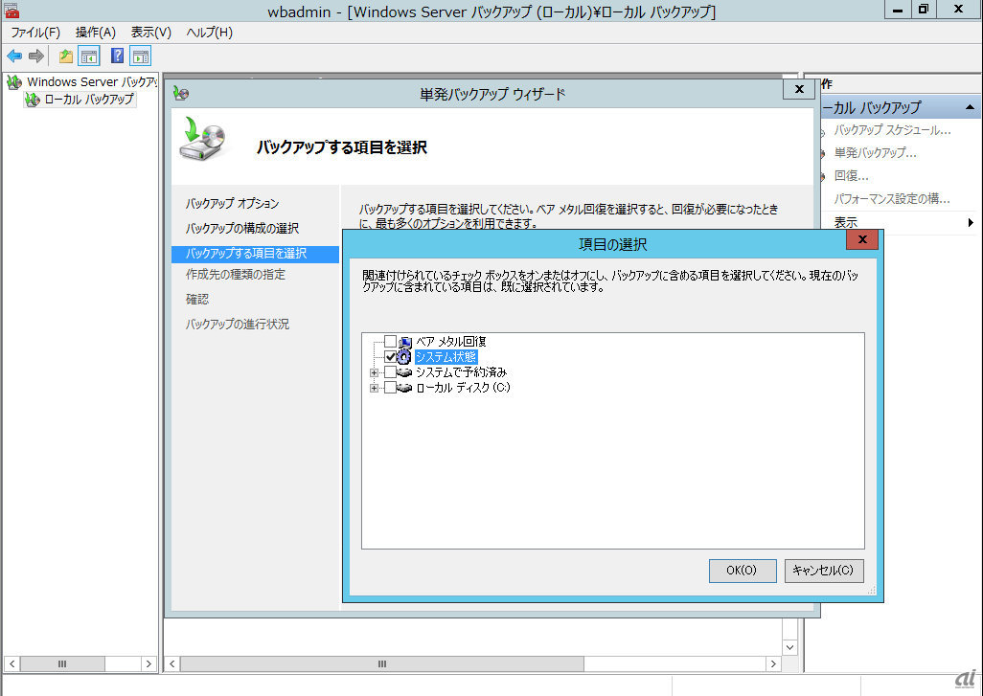Click the キャンセル(C) button
Screen dimensions: 983x696
(824, 571)
